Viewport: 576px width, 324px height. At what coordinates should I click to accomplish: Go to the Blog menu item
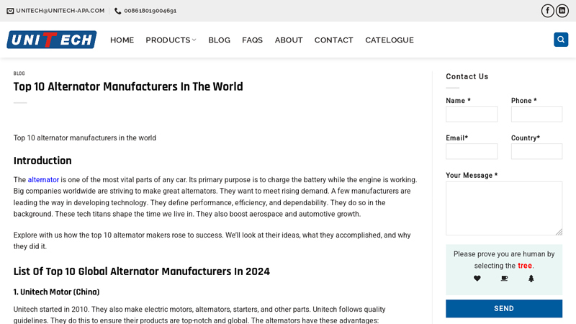(x=219, y=40)
